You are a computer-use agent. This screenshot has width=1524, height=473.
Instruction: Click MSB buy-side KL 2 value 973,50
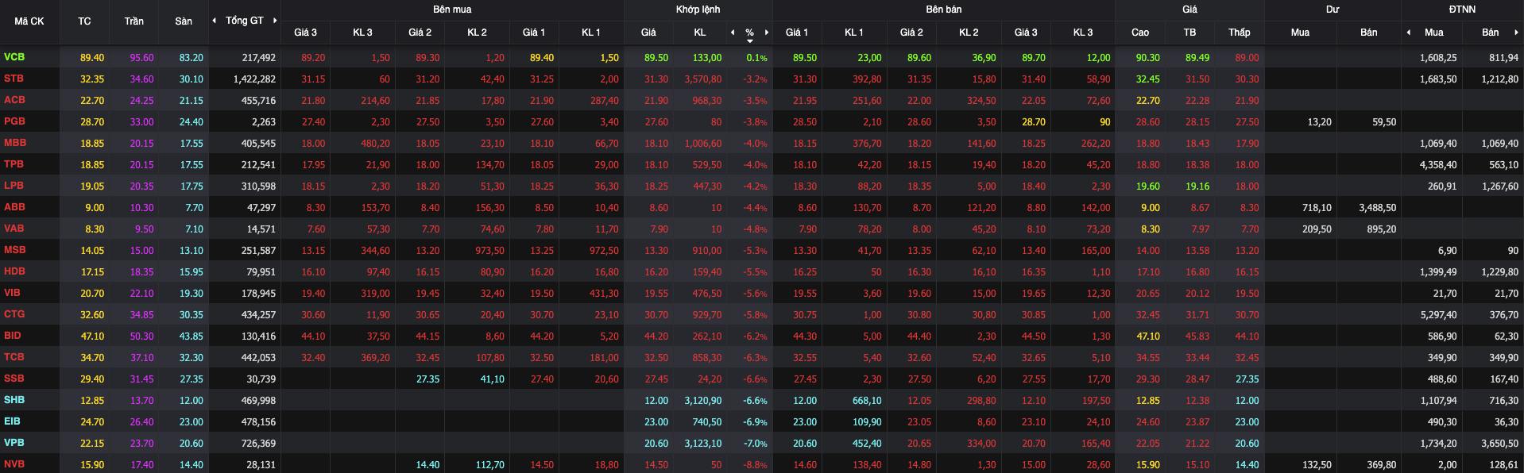click(x=489, y=251)
